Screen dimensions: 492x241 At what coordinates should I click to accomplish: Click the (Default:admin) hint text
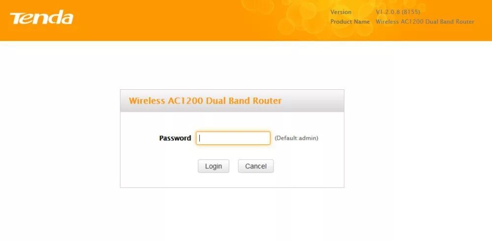296,138
